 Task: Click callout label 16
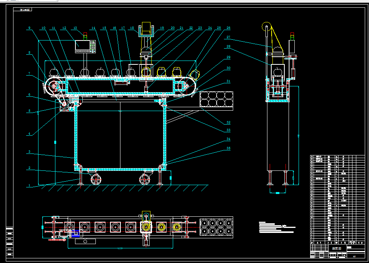[114, 28]
